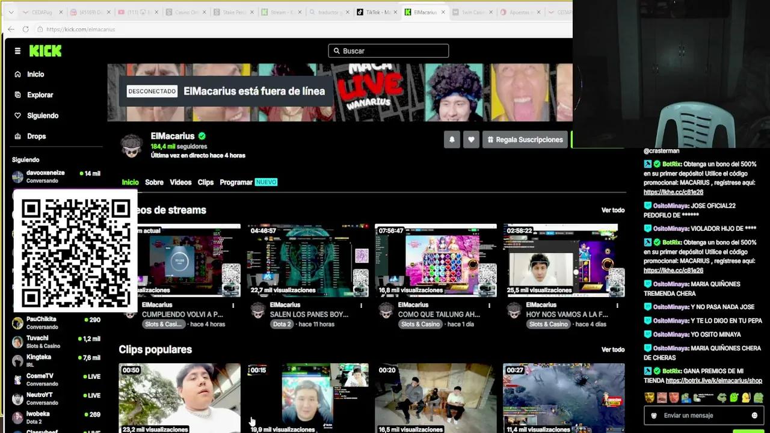Reload the page with the refresh icon
This screenshot has width=770, height=433.
click(x=25, y=29)
